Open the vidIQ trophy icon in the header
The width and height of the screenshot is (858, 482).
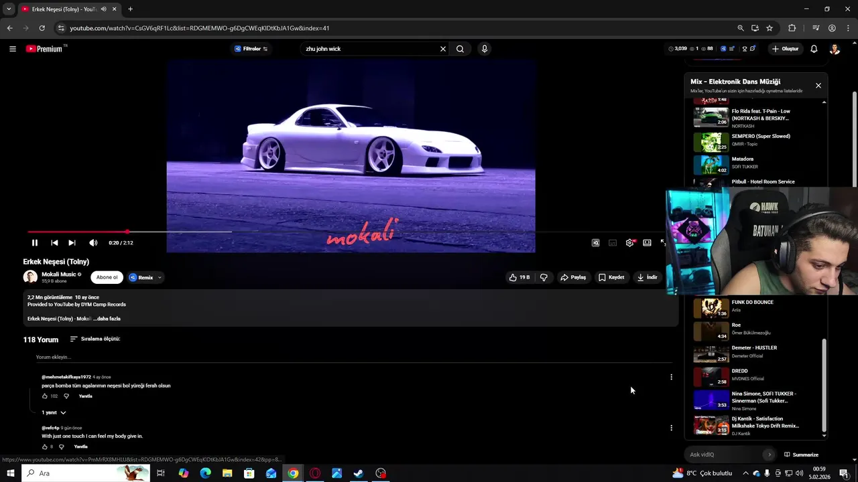[x=744, y=49]
